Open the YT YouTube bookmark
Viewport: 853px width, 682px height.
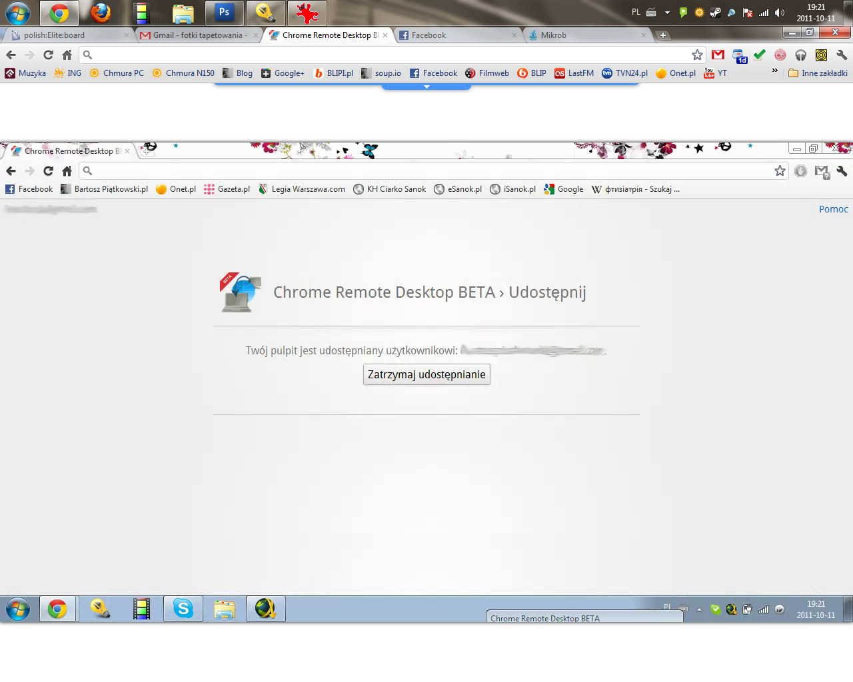pyautogui.click(x=716, y=73)
